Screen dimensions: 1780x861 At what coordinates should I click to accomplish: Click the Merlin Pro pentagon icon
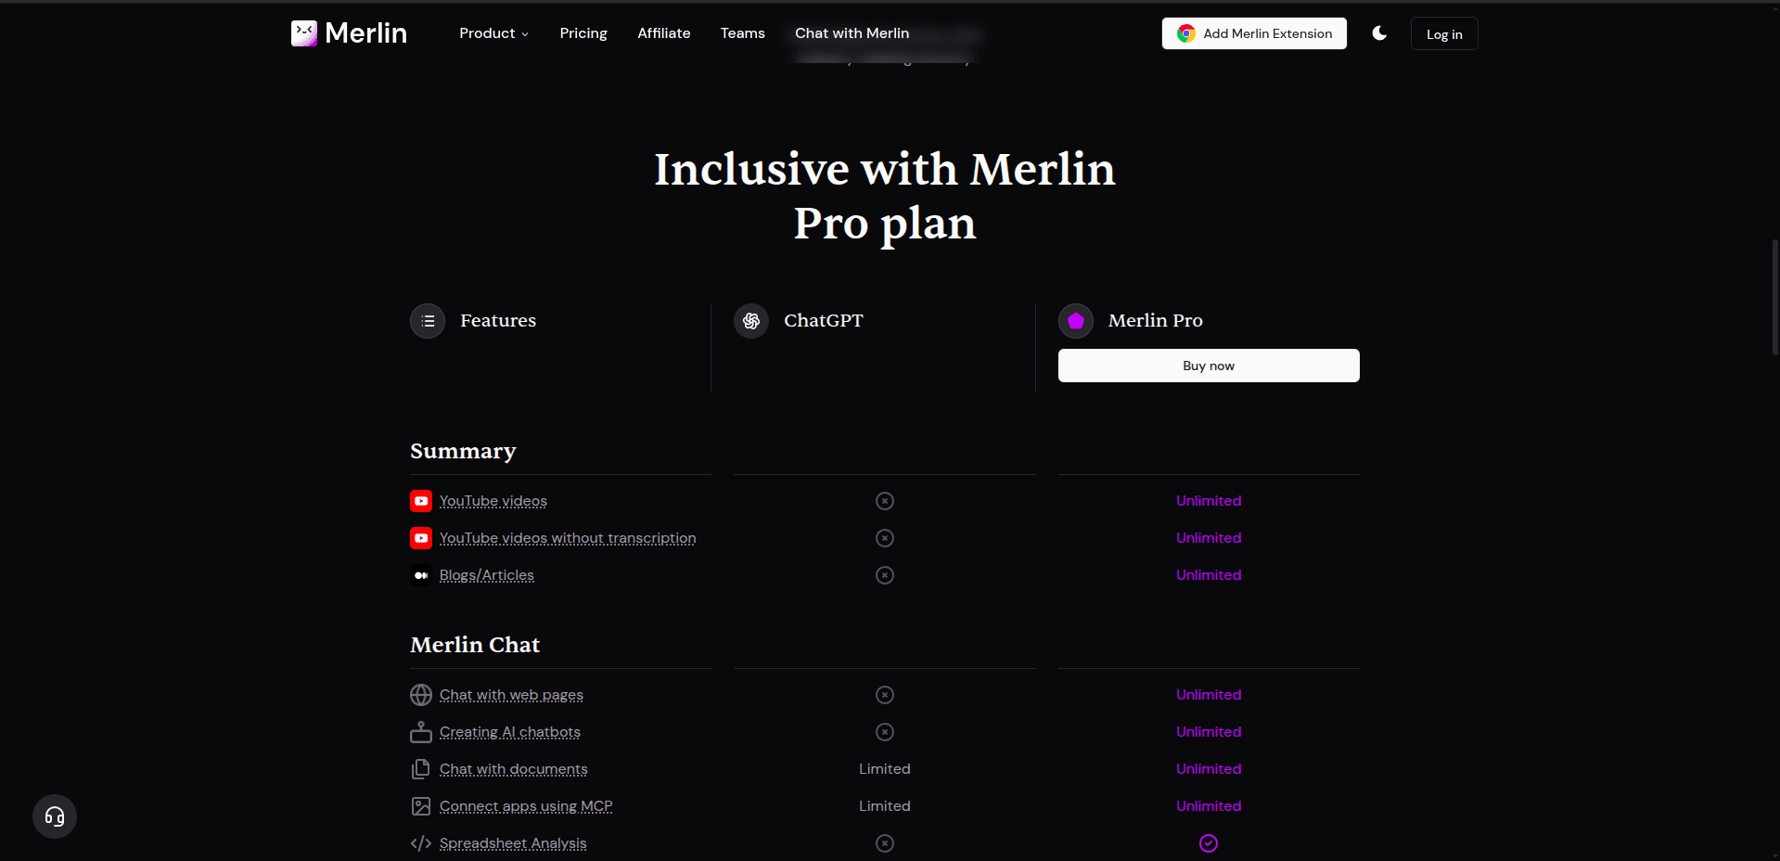point(1076,321)
